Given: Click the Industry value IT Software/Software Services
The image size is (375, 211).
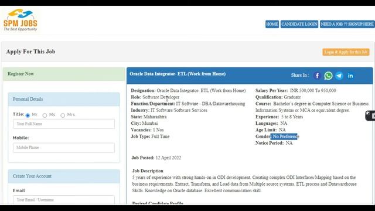Looking at the screenshot, I should click(x=179, y=110).
